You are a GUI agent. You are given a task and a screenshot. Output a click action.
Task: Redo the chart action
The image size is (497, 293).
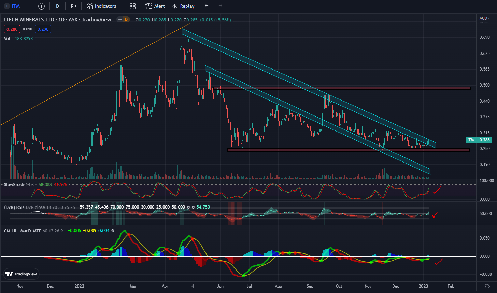click(x=220, y=6)
